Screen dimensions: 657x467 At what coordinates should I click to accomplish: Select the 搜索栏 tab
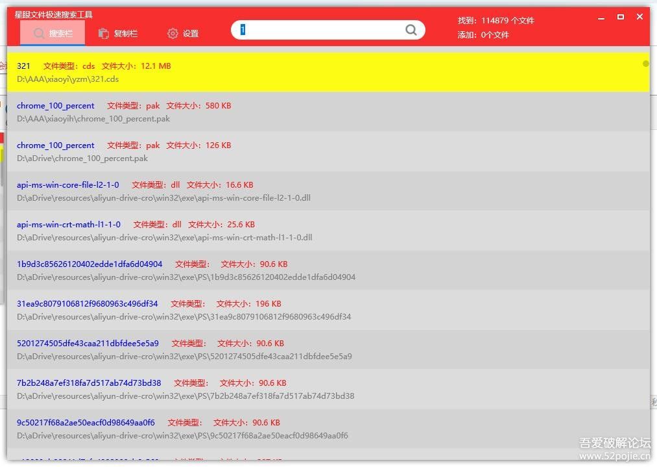pyautogui.click(x=52, y=33)
